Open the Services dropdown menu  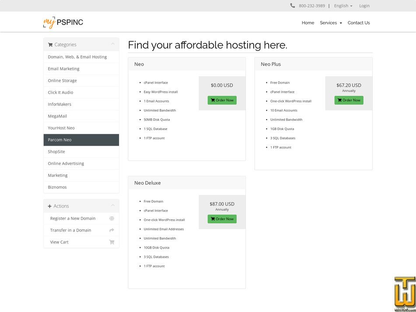click(x=331, y=23)
